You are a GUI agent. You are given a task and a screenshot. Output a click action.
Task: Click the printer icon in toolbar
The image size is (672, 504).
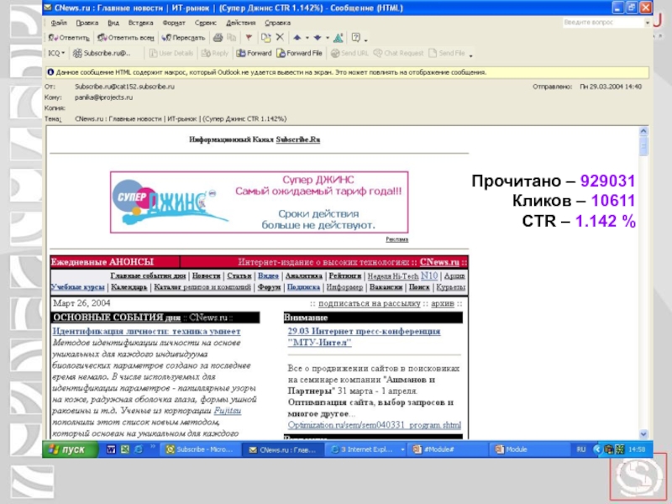click(x=218, y=38)
